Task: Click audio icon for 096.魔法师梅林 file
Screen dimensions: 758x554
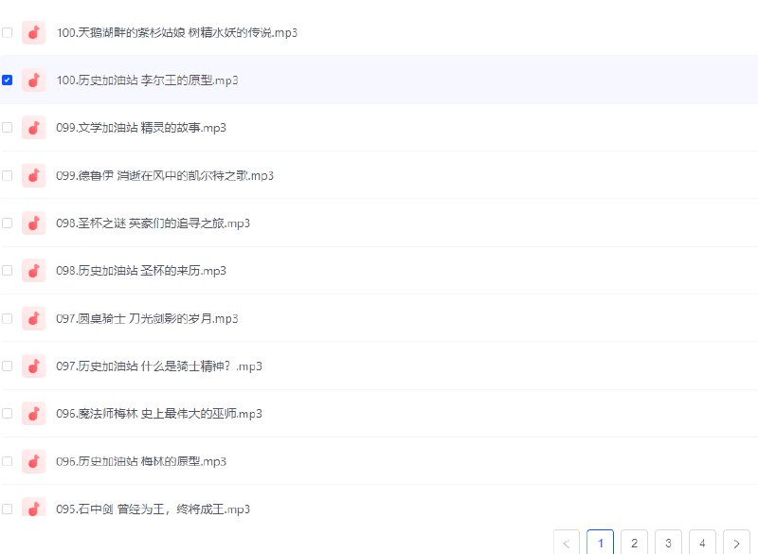Action: pyautogui.click(x=33, y=414)
